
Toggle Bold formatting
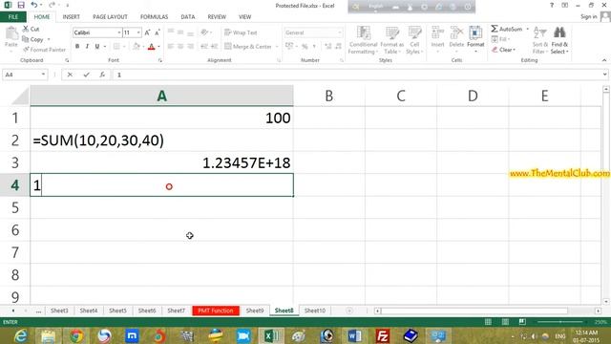[77, 47]
